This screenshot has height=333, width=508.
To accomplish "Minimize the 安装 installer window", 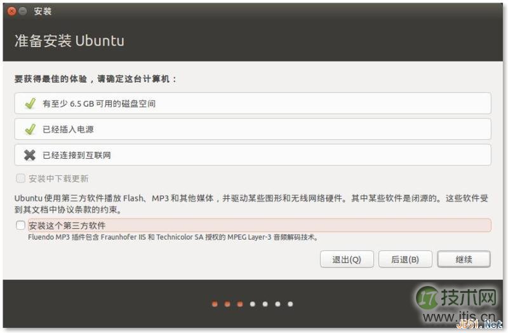I will 23,11.
